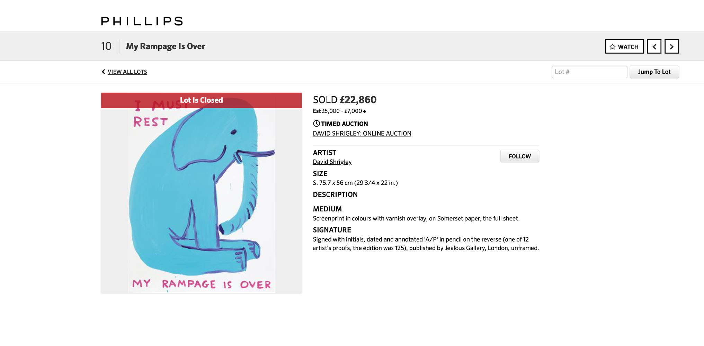
Task: Open the David Shrigley artist link
Action: [332, 162]
